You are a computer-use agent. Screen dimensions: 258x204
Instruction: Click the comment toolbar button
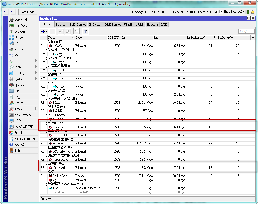76,31
